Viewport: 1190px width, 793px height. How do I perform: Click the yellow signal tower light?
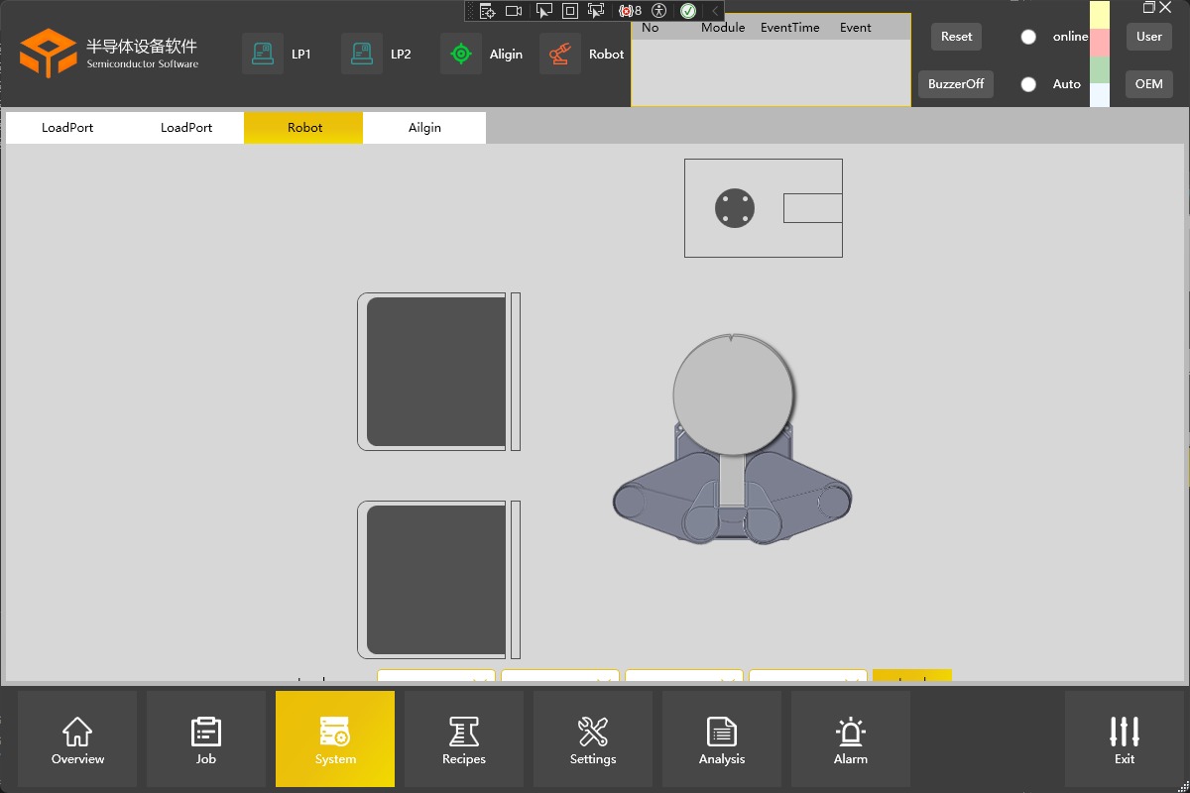(1100, 15)
